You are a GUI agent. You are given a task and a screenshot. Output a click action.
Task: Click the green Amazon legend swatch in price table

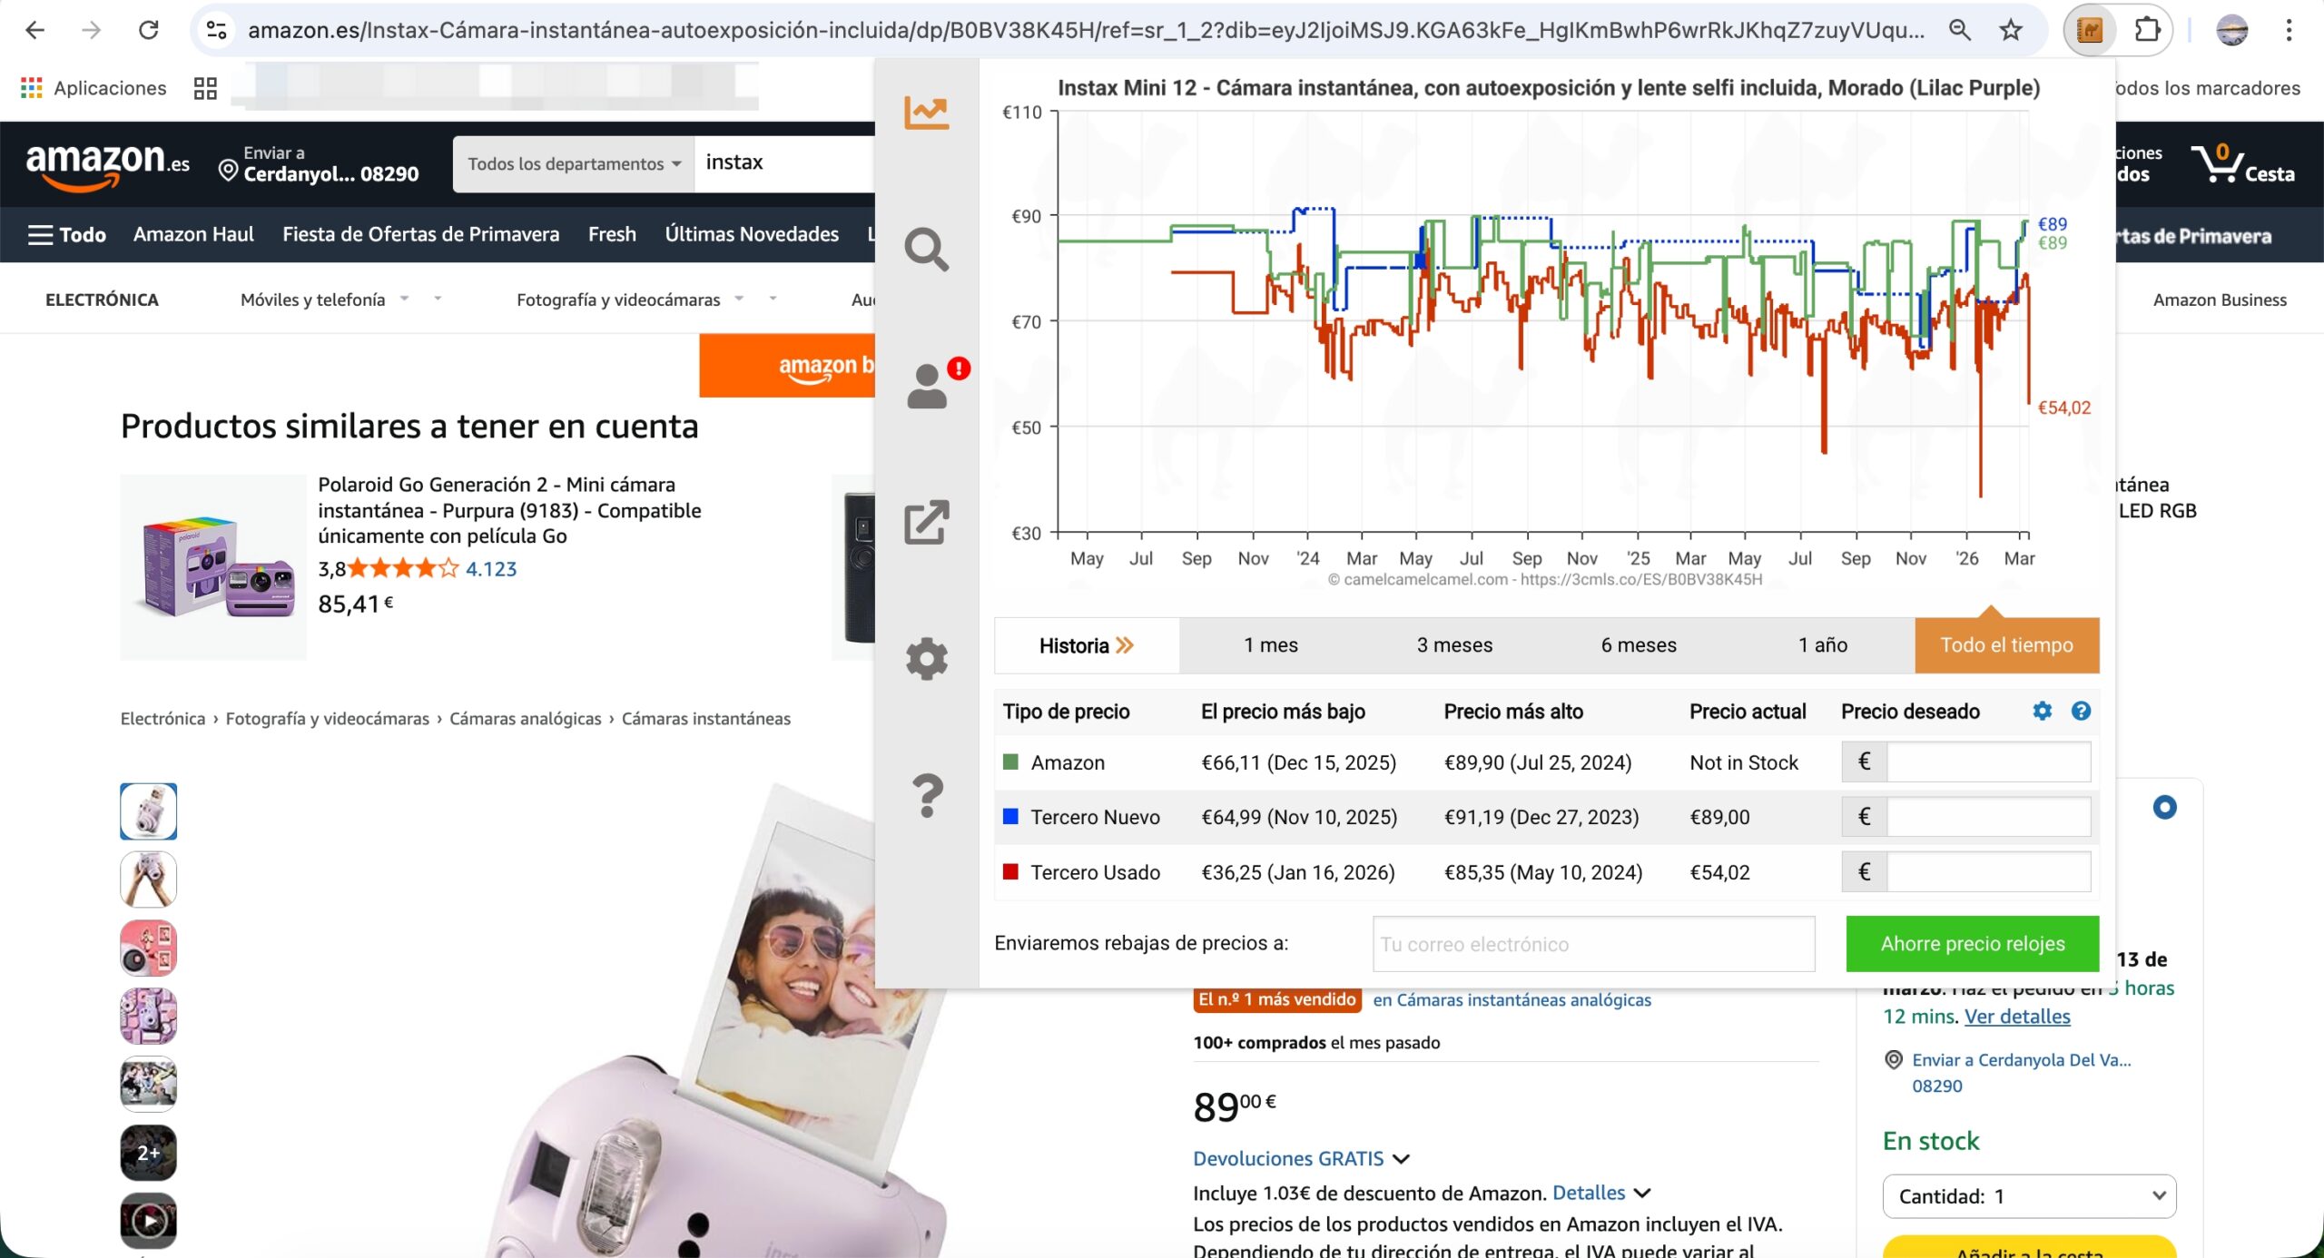click(1010, 762)
